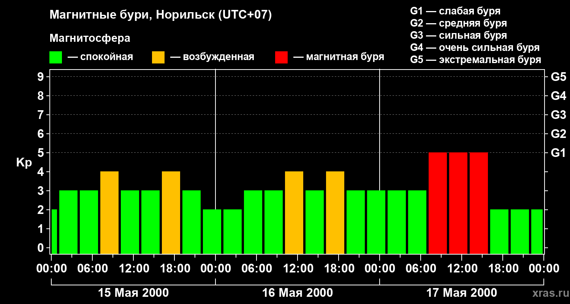The image size is (570, 304).
Task: Click the first orange bar on 15 May
Action: pyautogui.click(x=109, y=212)
